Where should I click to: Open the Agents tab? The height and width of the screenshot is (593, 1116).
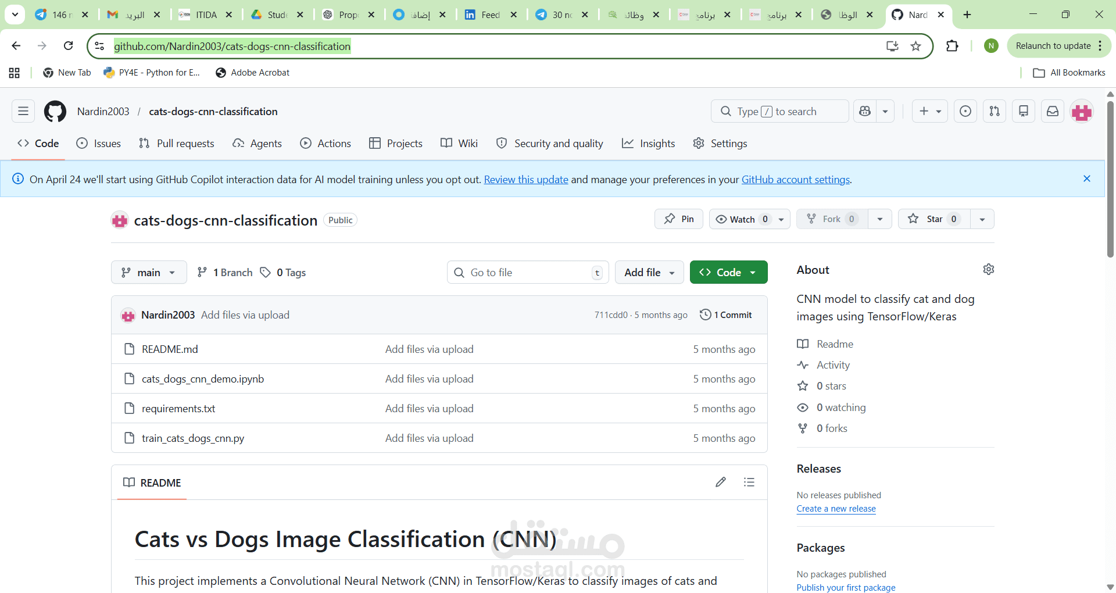[x=257, y=144]
